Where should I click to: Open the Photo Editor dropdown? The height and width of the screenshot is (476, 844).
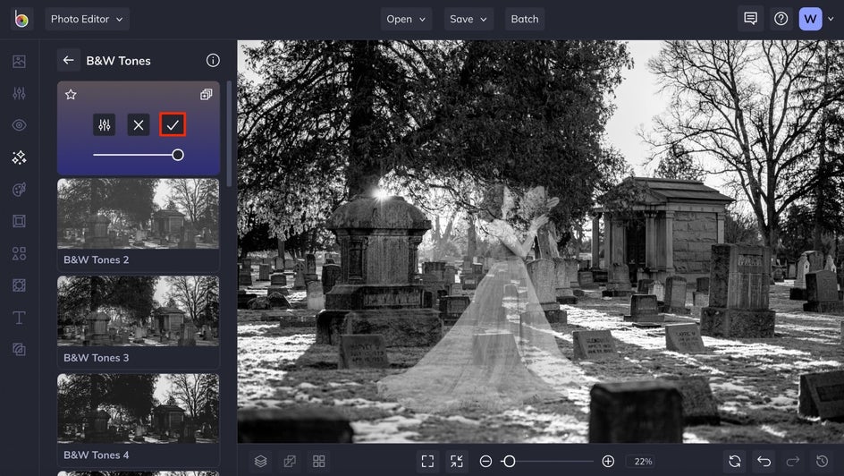pyautogui.click(x=88, y=19)
